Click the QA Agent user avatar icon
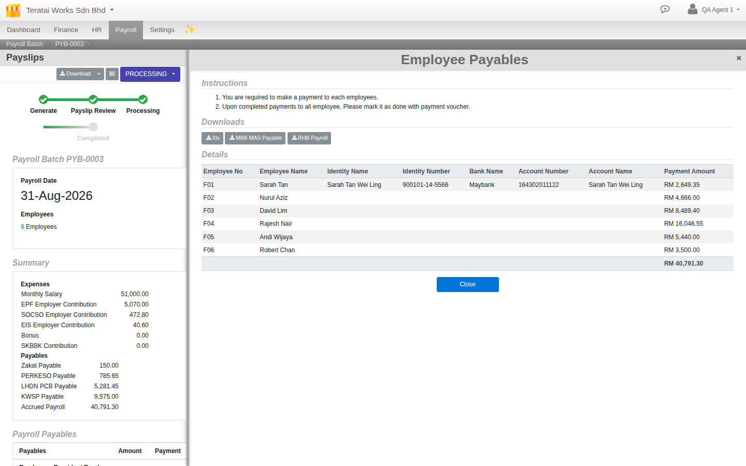The height and width of the screenshot is (466, 746). [x=692, y=9]
